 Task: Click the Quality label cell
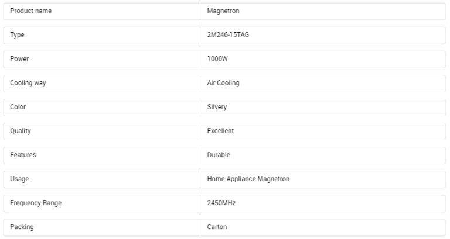[102, 131]
